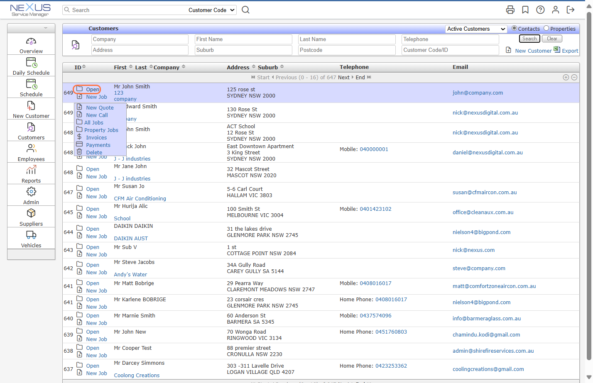This screenshot has width=593, height=383.
Task: Click in the Company filter field
Action: [140, 39]
